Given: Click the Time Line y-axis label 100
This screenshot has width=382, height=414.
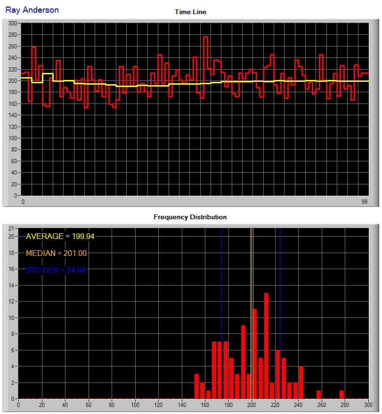Looking at the screenshot, I should pyautogui.click(x=13, y=138).
